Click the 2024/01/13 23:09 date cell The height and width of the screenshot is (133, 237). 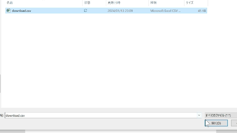[120, 11]
